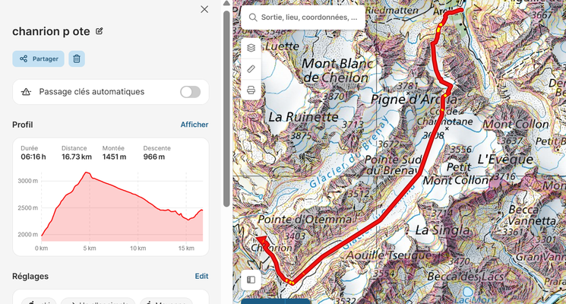Delete the route with the trash icon
566x304 pixels.
pyautogui.click(x=76, y=59)
